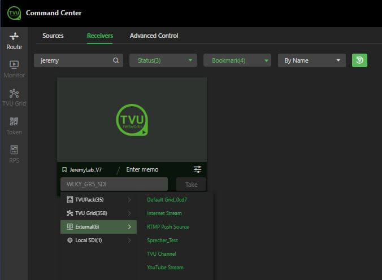Open the Status(3) dropdown
The height and width of the screenshot is (280, 382).
(x=163, y=60)
